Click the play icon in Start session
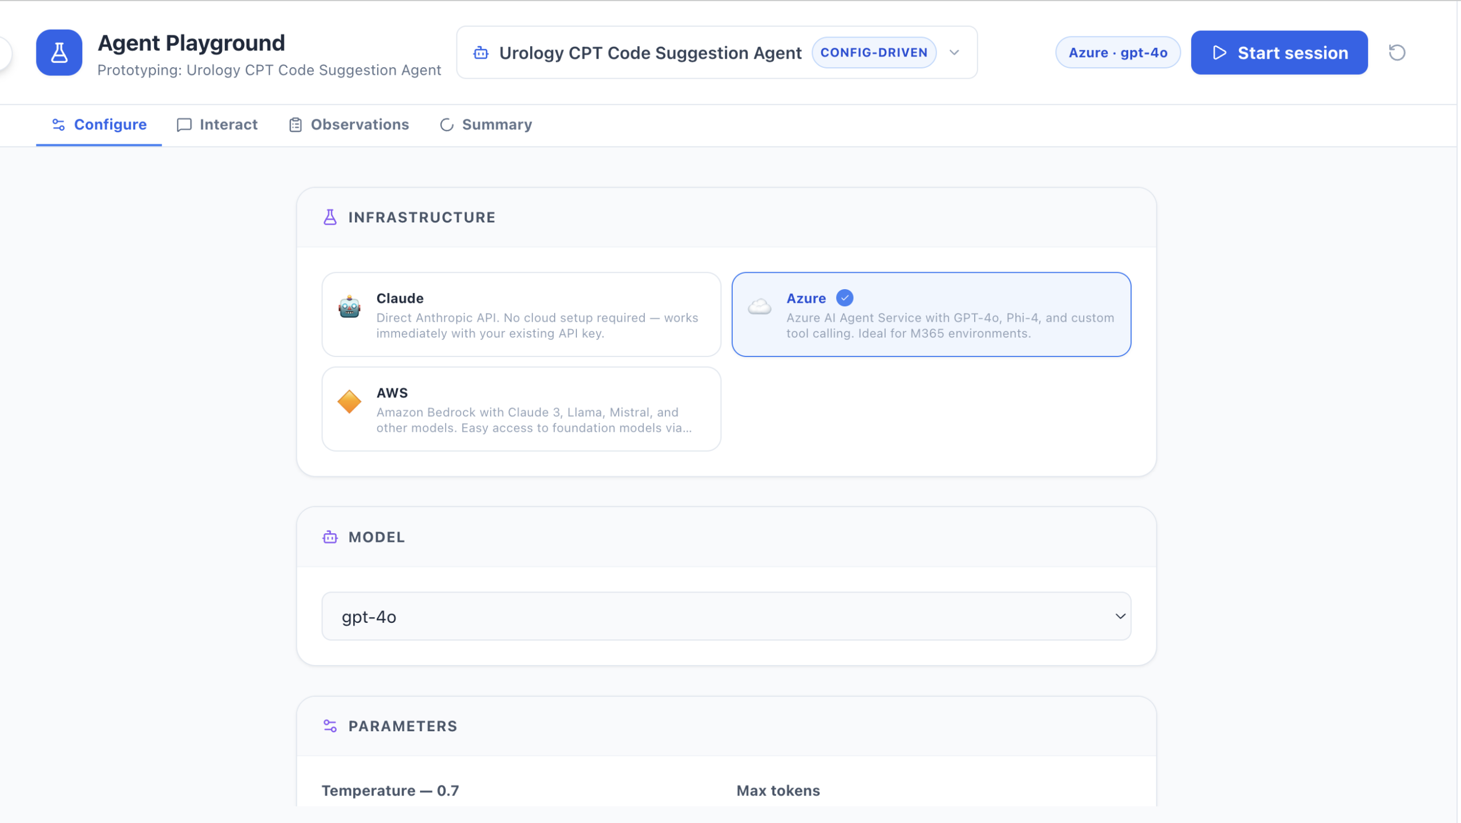The height and width of the screenshot is (823, 1461). click(1220, 52)
